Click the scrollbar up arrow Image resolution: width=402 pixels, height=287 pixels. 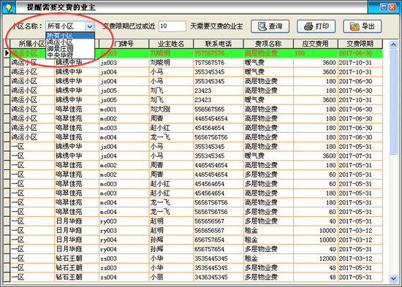[x=393, y=45]
